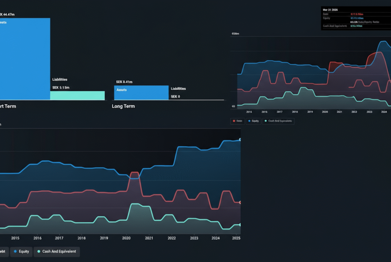Click the red dot in small chart Debt legend
This screenshot has height=262, width=391.
pyautogui.click(x=234, y=121)
